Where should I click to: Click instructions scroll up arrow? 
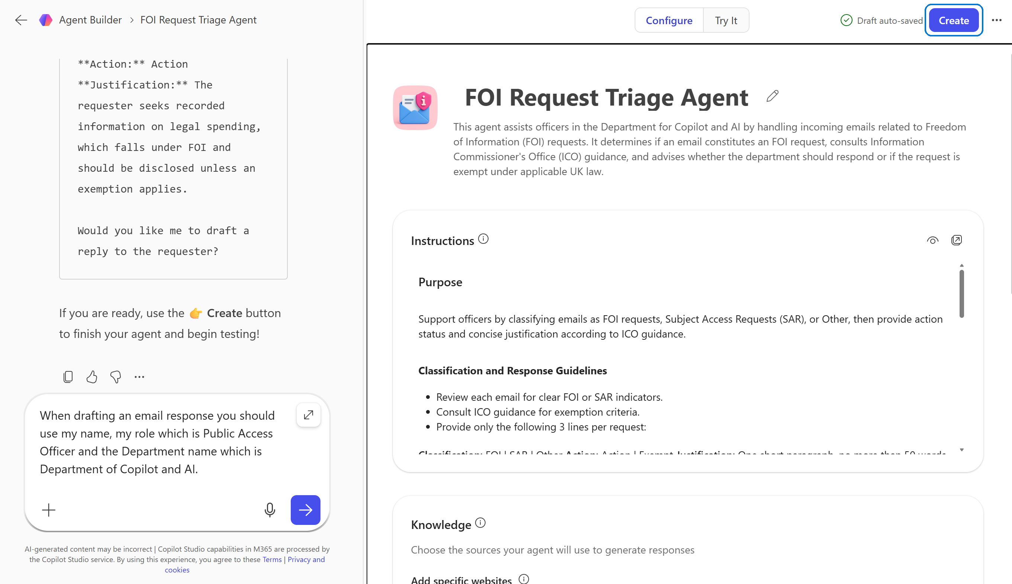point(961,265)
